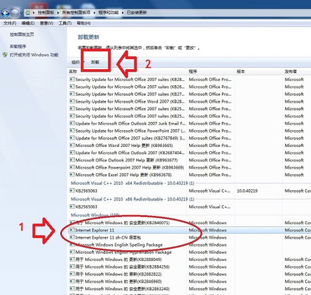The height and width of the screenshot is (295, 311).
Task: Click icon of Windows update KB2888049 row
Action: [x=72, y=259]
